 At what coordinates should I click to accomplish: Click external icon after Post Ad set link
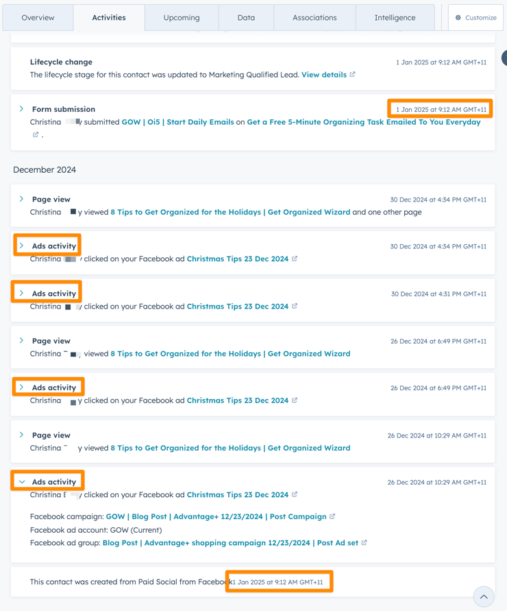pos(364,542)
